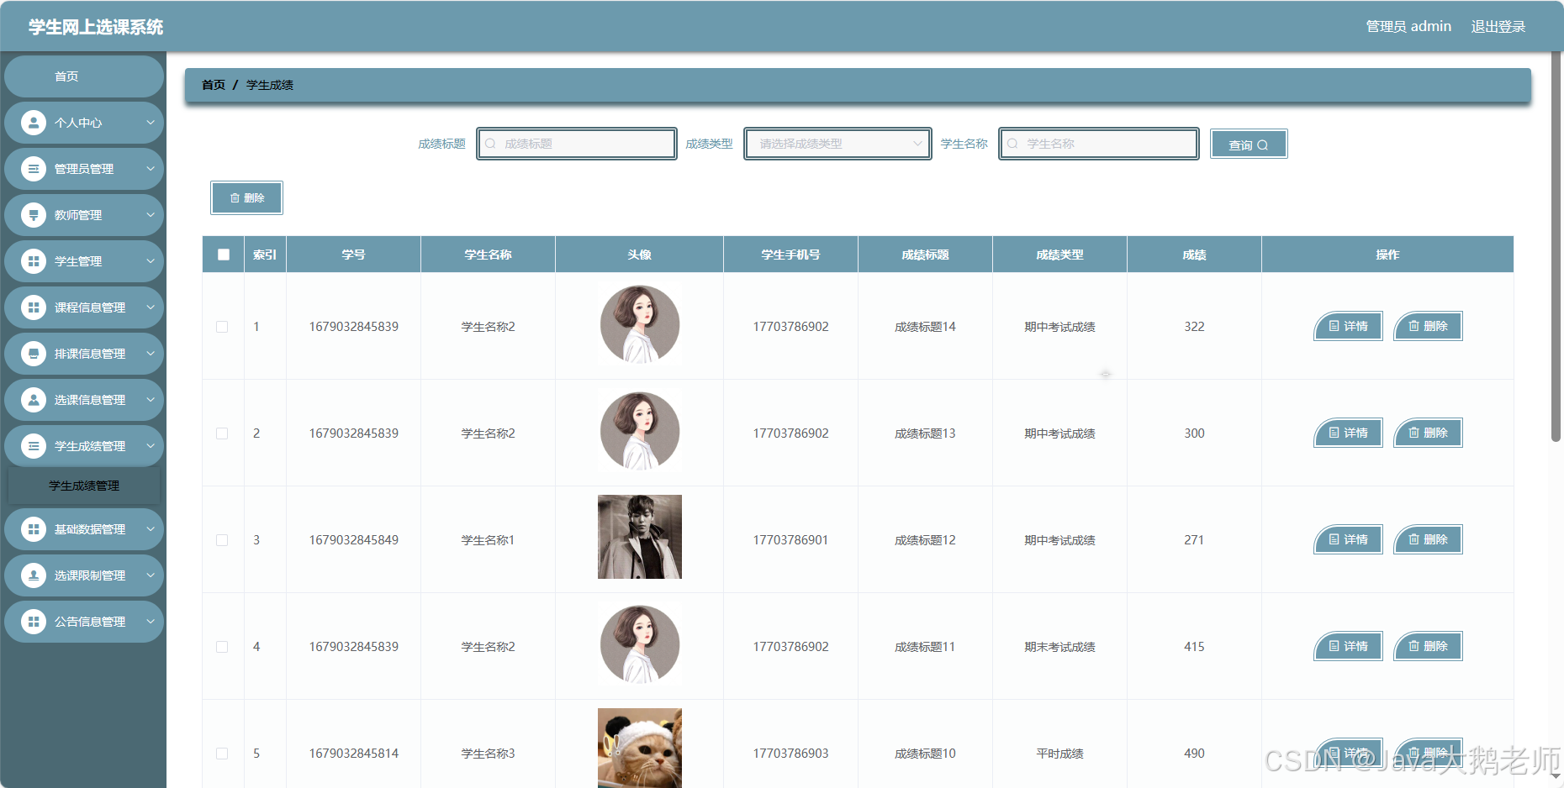
Task: Click the 学生管理 sidebar grid icon
Action: pyautogui.click(x=34, y=261)
